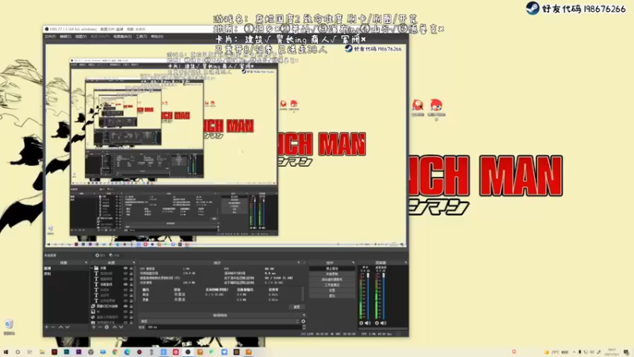Image resolution: width=634 pixels, height=357 pixels.
Task: Pop out the Stats dock via header icon
Action: point(299,263)
